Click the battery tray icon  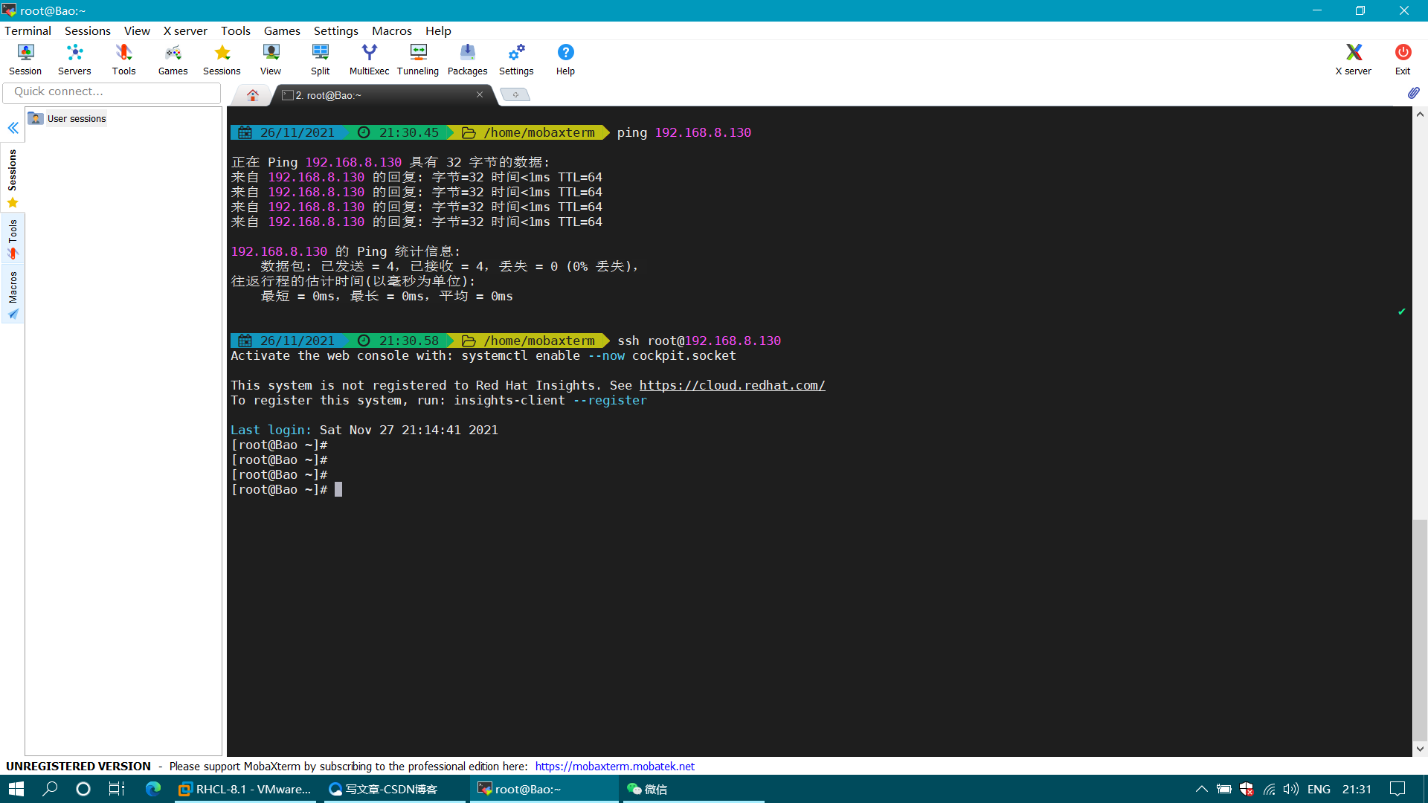[x=1223, y=789]
